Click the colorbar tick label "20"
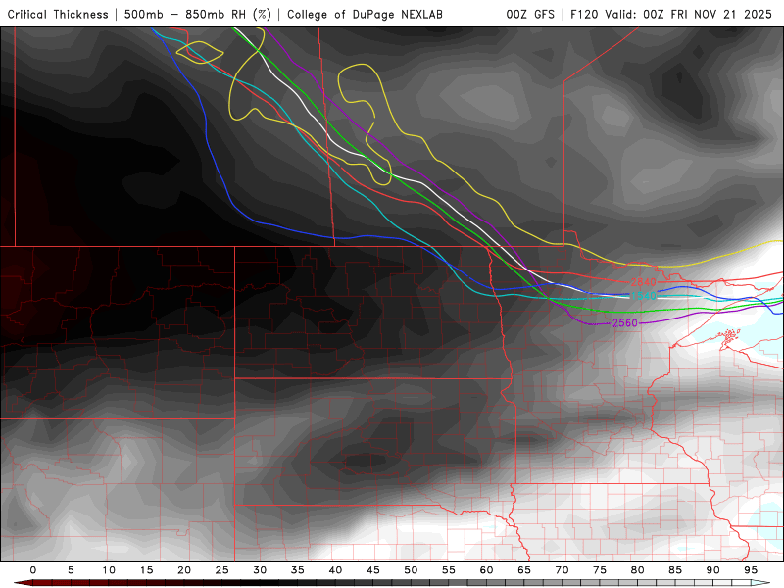784x588 pixels. tap(184, 570)
